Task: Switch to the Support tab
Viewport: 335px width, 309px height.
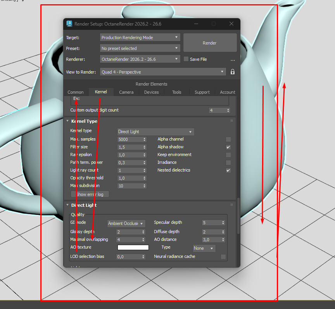Action: 202,92
